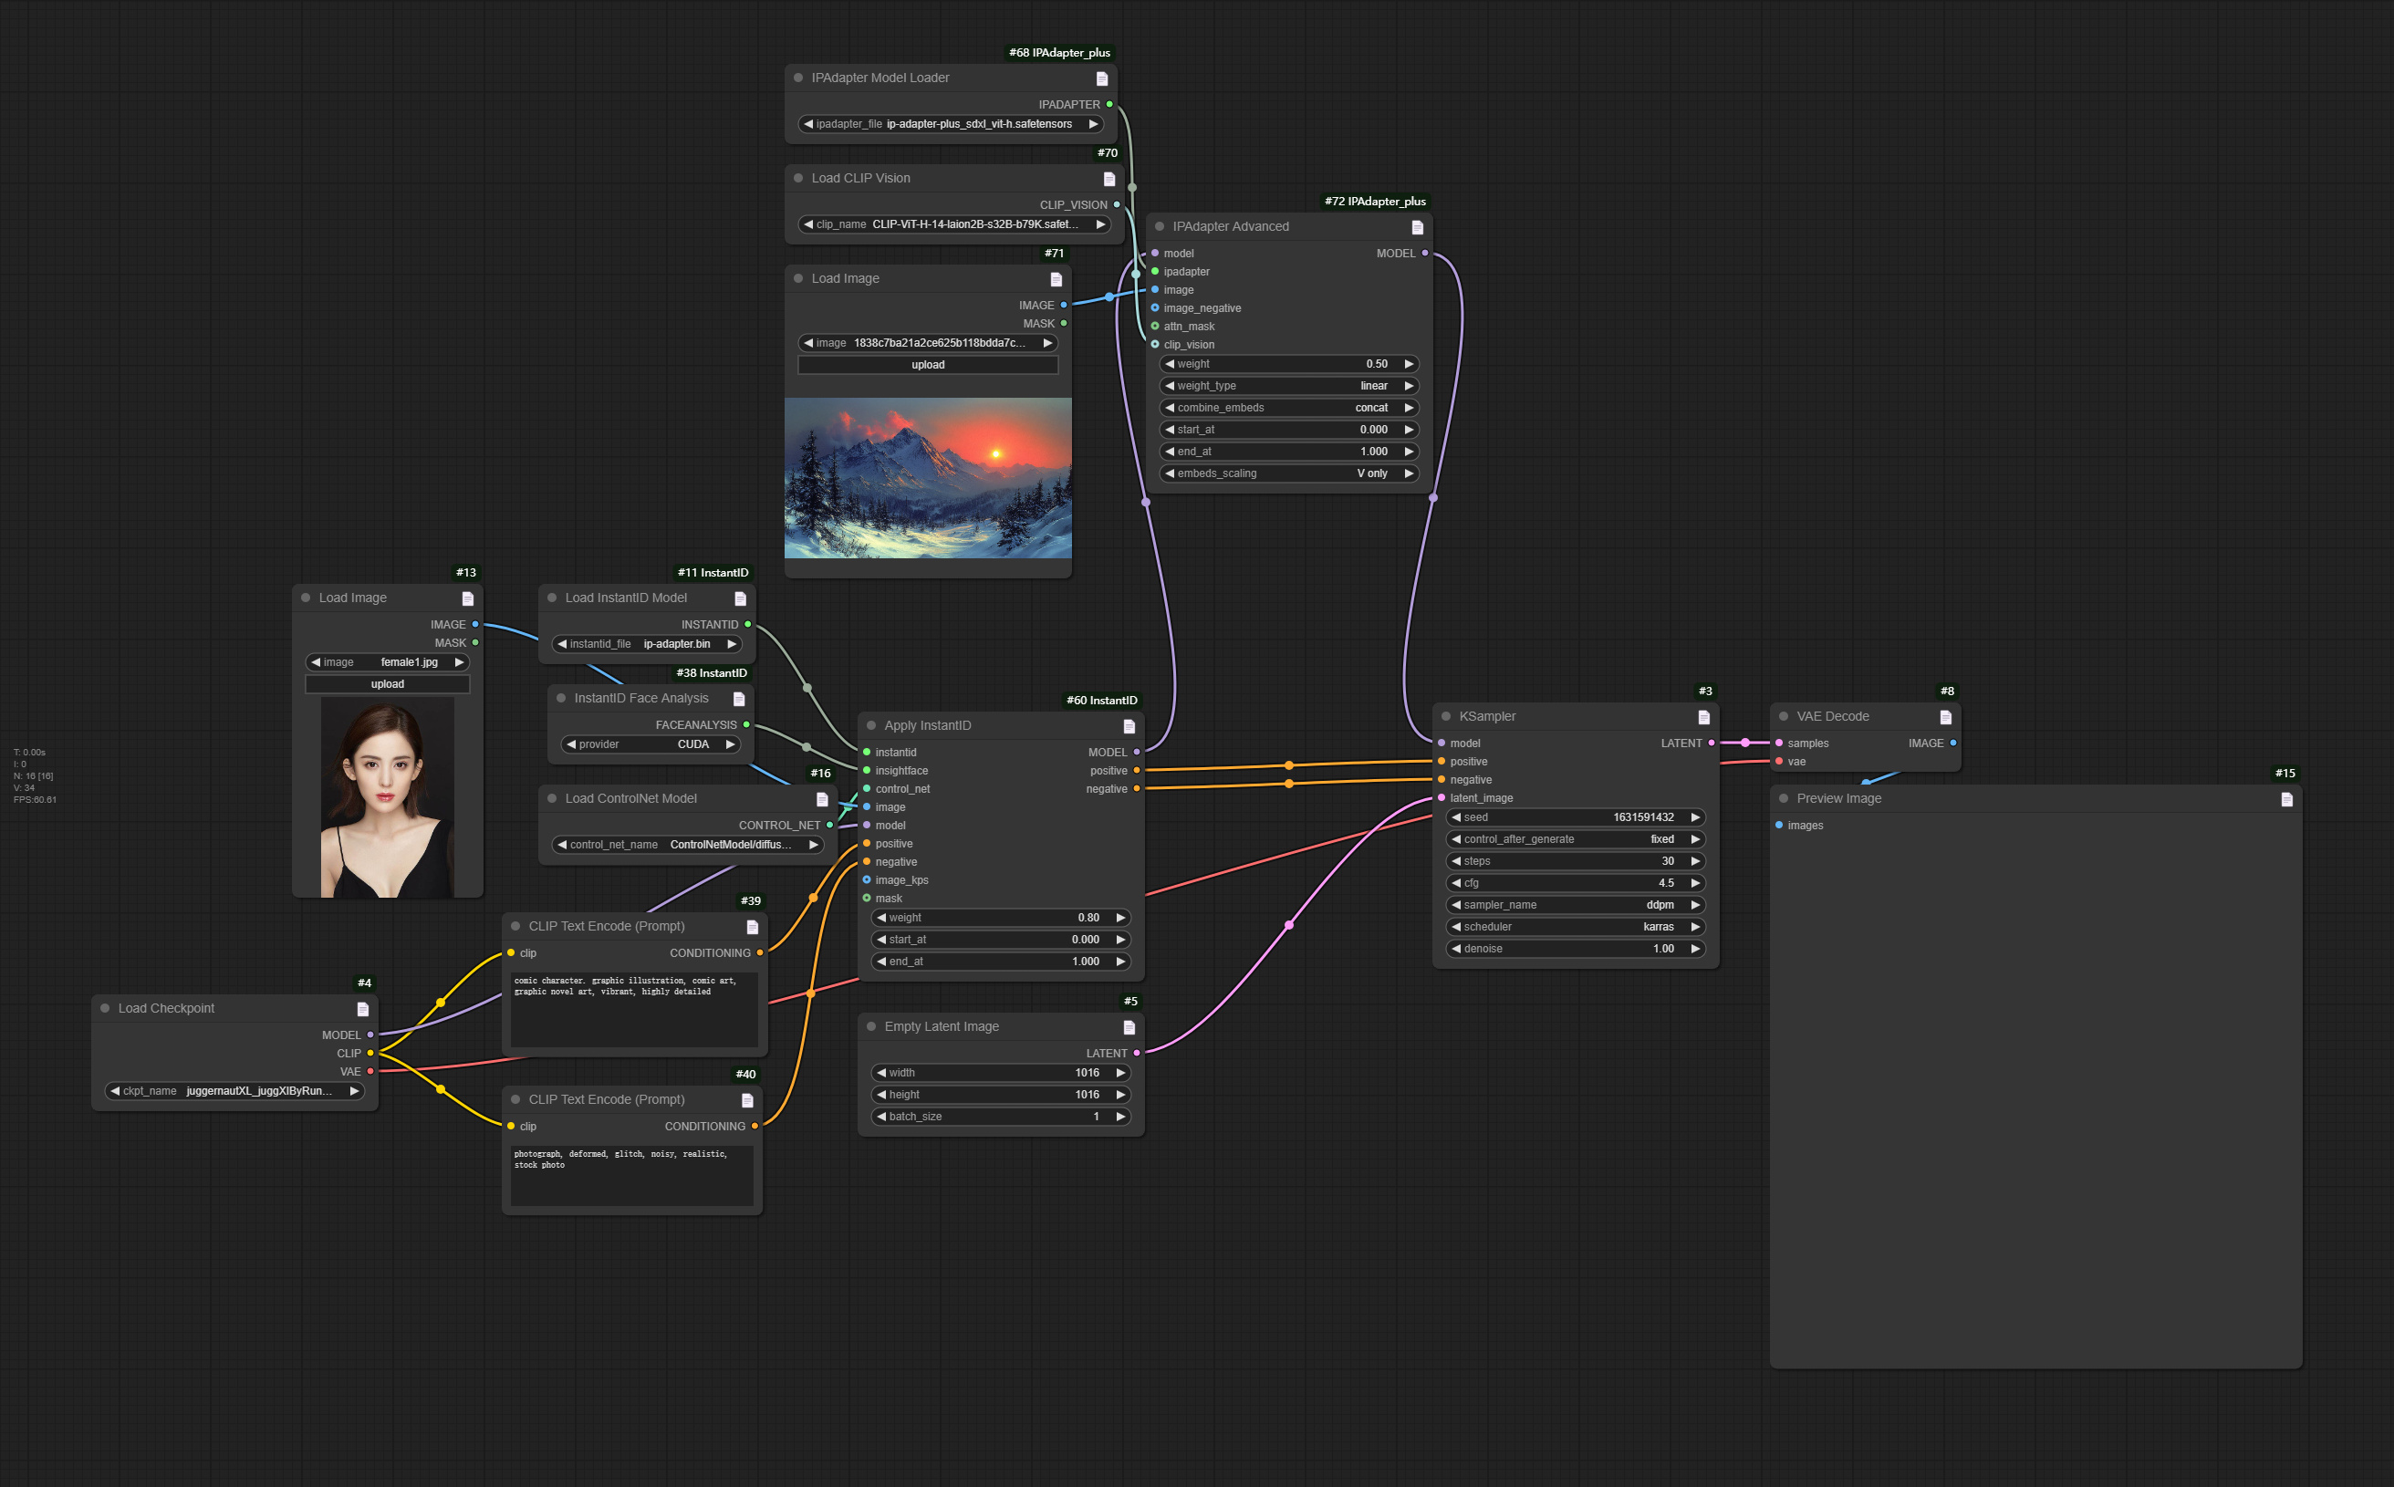Click the note icon on Load ControlNet Model
Image resolution: width=2394 pixels, height=1487 pixels.
pos(823,797)
